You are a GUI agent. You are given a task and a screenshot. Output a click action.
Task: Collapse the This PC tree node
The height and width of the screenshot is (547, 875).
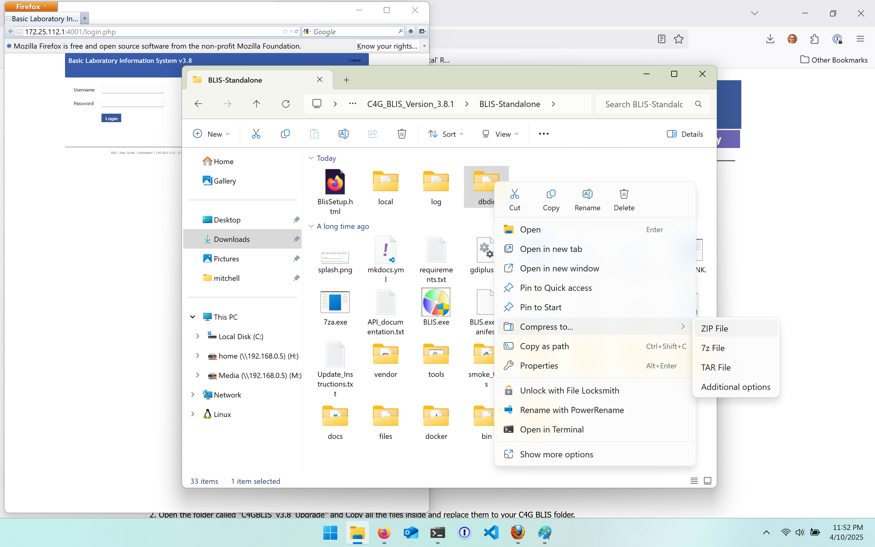(x=193, y=317)
